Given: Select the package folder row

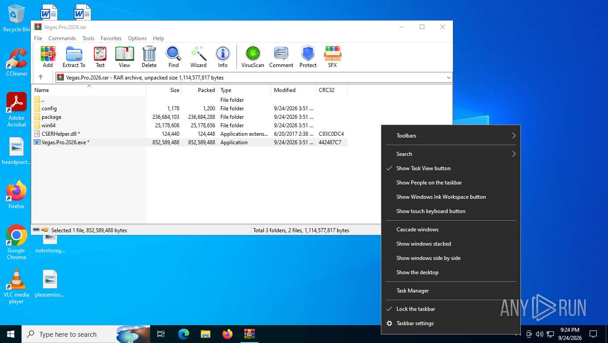Looking at the screenshot, I should tap(189, 117).
